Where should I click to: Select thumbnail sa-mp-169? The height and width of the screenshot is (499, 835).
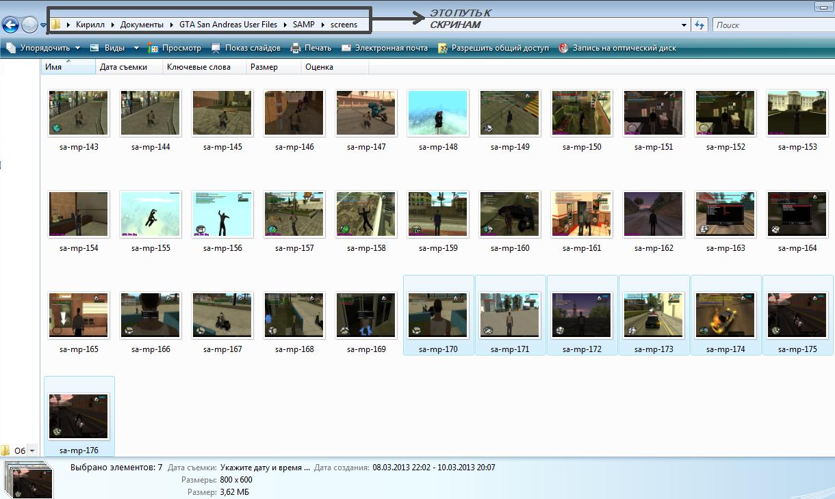(366, 315)
